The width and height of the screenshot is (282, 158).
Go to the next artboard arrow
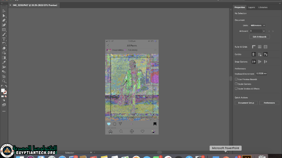(273, 31)
